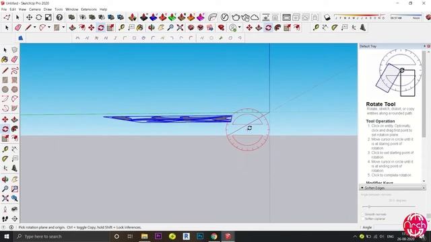Select Zoom Window tool in left toolbar
Image resolution: width=431 pixels, height=242 pixels.
15,189
